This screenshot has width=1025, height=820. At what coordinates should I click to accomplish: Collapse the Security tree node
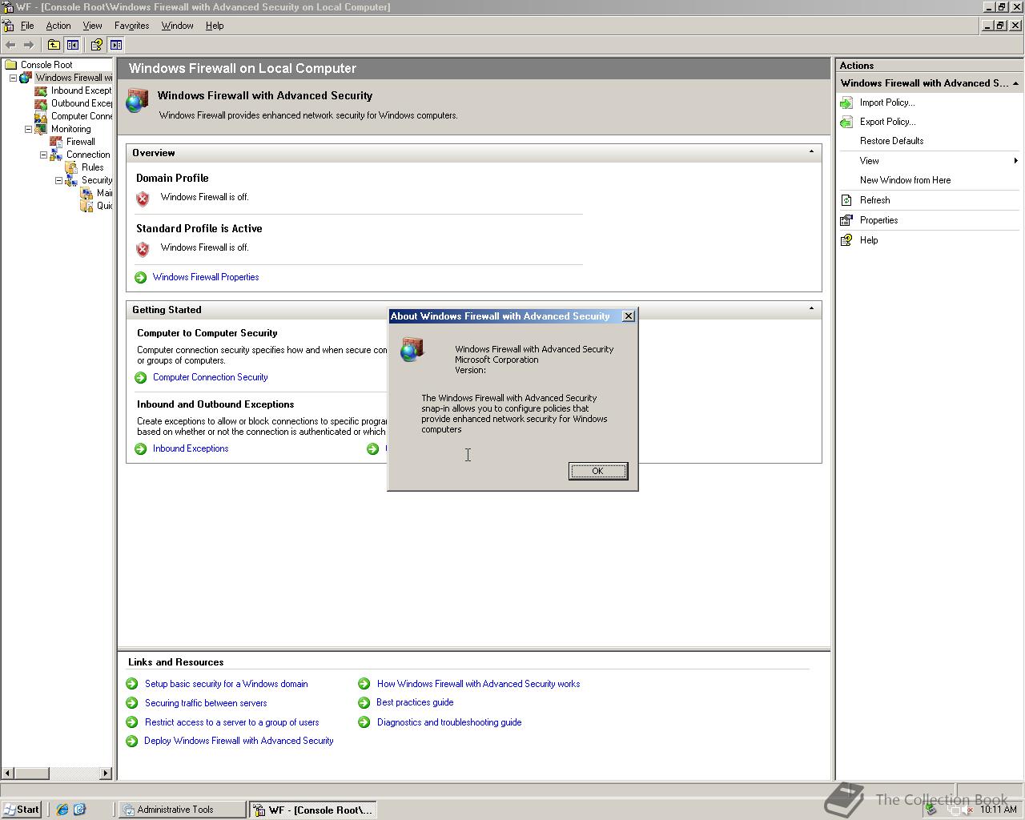pos(58,180)
